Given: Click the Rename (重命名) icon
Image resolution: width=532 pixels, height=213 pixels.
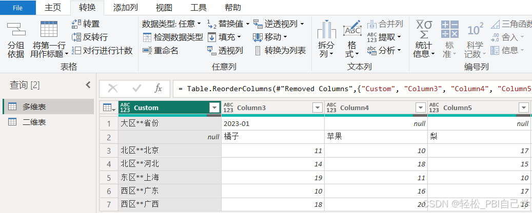Looking at the screenshot, I should (x=147, y=51).
